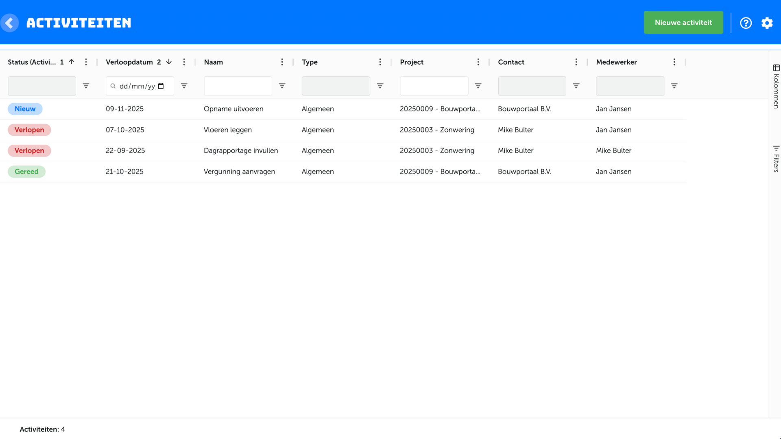The image size is (781, 439).
Task: Click date 21-10-2025
Action: 124,172
